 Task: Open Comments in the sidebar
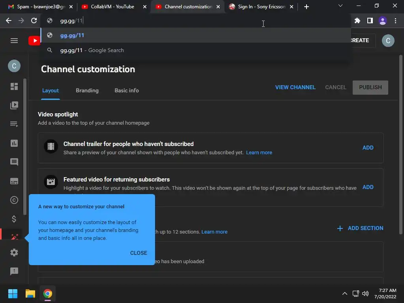click(14, 162)
